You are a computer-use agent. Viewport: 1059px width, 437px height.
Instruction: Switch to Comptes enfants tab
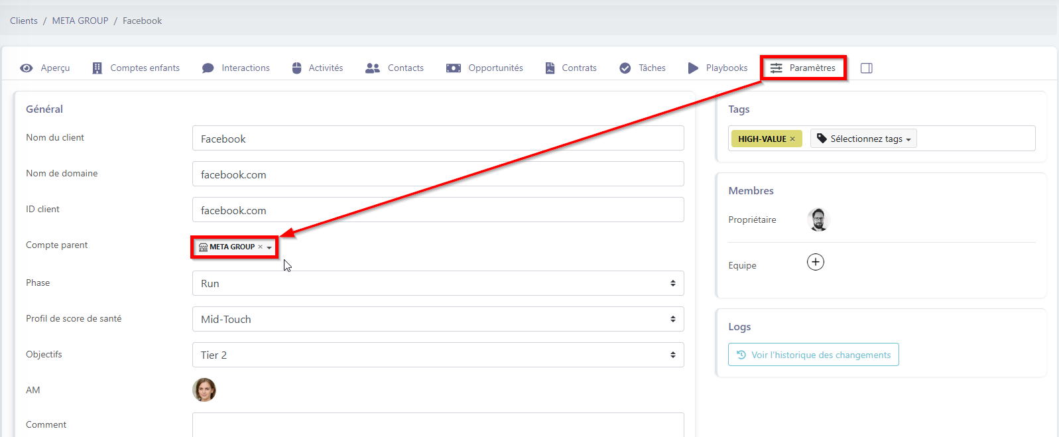pyautogui.click(x=136, y=68)
